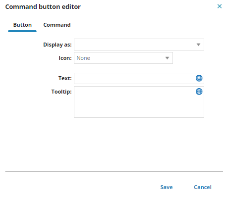Switch to the Command tab

coord(57,25)
